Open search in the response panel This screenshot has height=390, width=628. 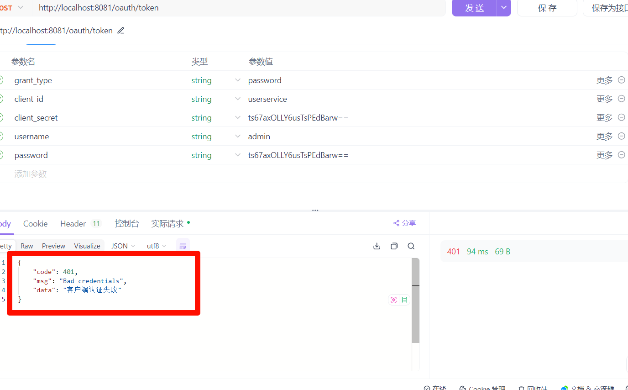tap(411, 246)
